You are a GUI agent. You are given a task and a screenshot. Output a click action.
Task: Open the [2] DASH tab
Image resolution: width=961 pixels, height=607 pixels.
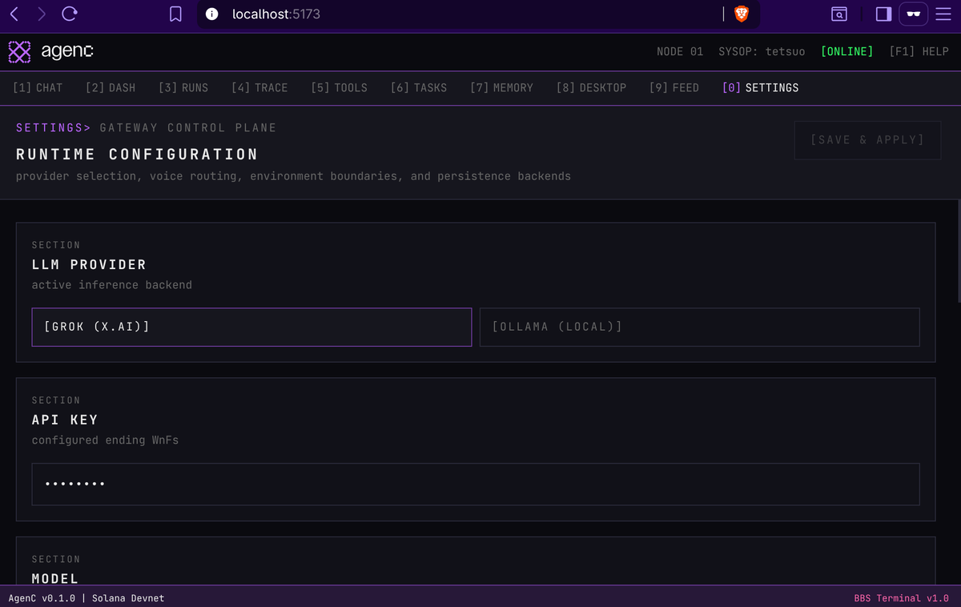111,88
